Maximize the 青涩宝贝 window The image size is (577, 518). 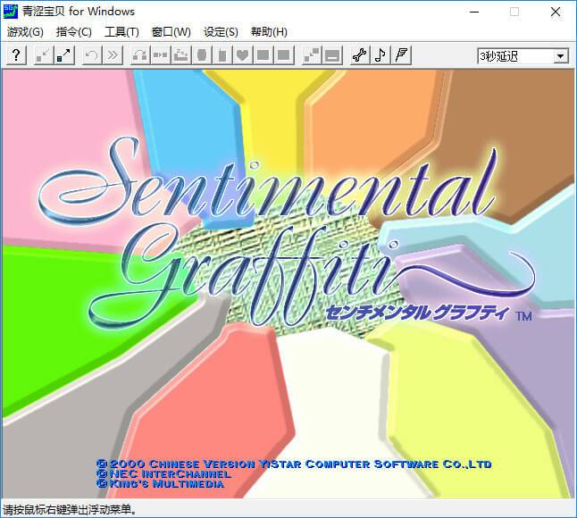(x=514, y=12)
